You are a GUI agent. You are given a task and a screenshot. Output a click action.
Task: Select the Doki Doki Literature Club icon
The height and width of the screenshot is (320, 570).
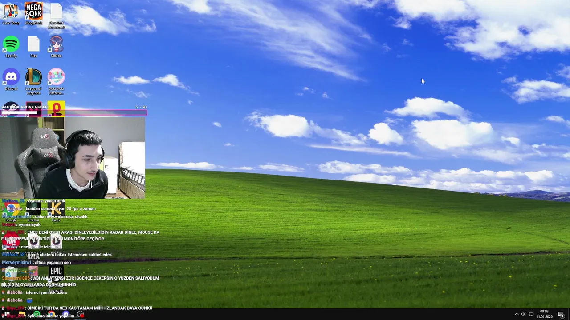point(56,82)
